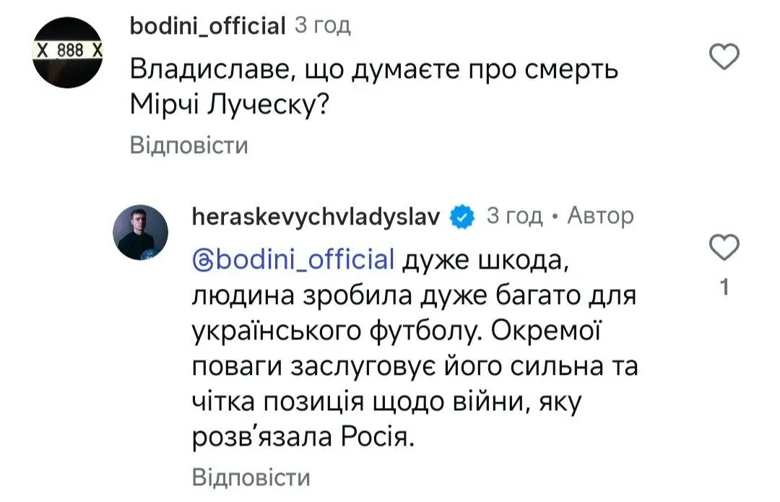
Task: Click the '3 год' timestamp beside bodini_official
Action: (x=322, y=27)
